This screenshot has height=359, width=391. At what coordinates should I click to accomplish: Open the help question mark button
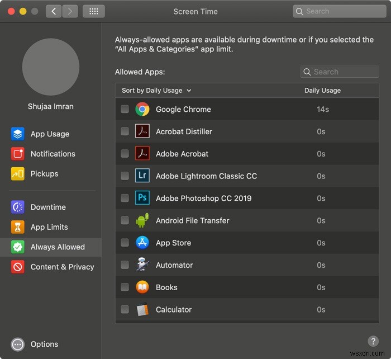coord(373,341)
